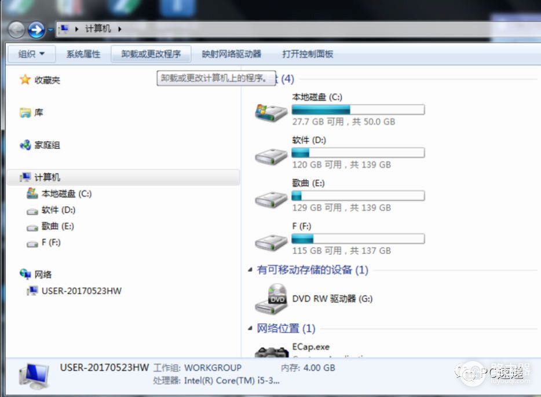Expand the arrow after 计算机 in the address bar

(x=119, y=29)
